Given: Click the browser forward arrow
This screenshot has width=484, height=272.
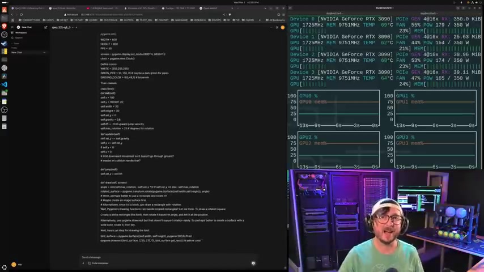Looking at the screenshot, I should click(16, 15).
